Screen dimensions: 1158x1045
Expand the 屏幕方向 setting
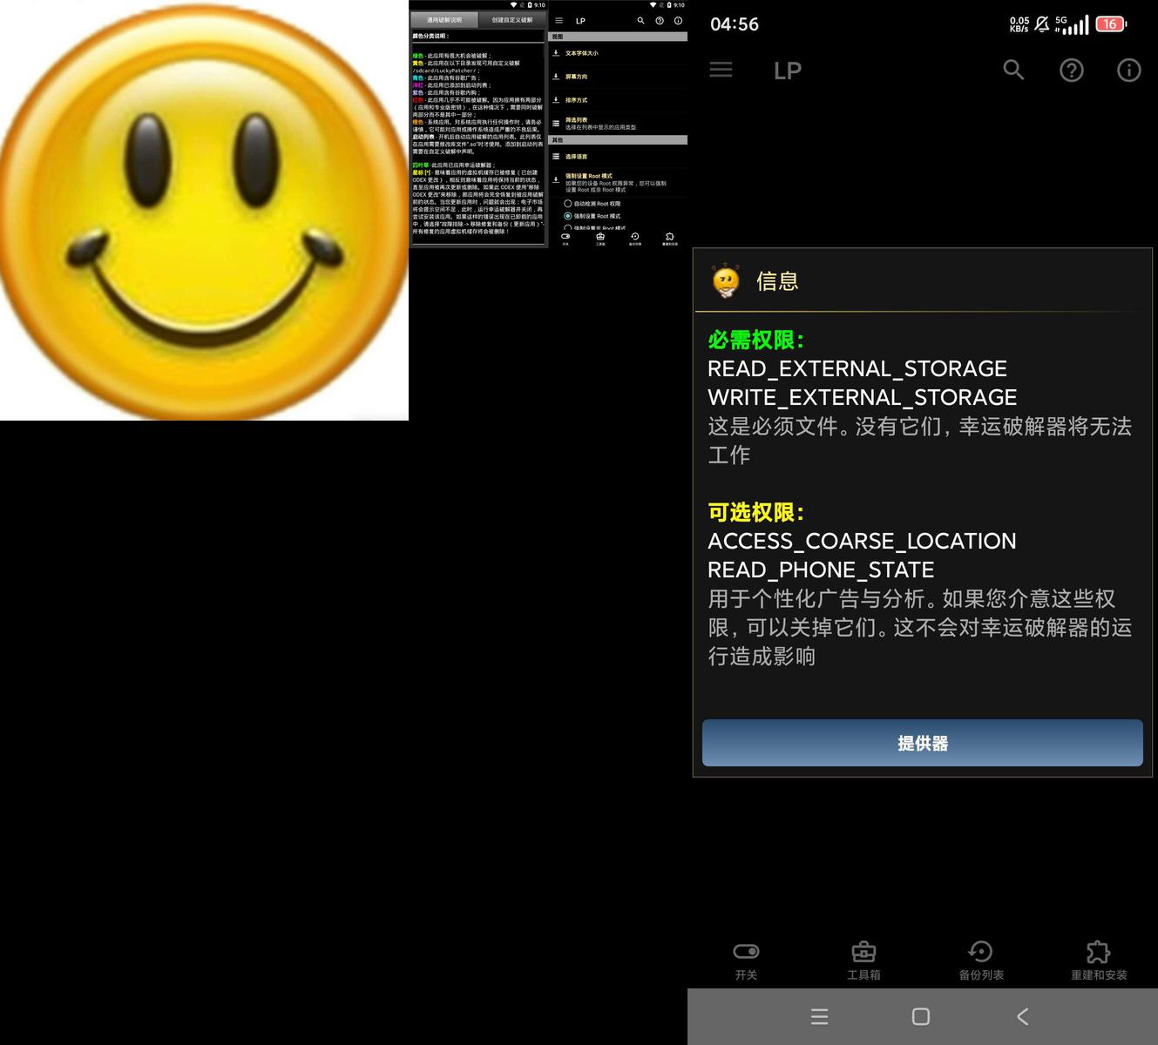click(576, 77)
